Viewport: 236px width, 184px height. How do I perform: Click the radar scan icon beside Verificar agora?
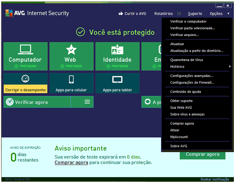pos(10,102)
